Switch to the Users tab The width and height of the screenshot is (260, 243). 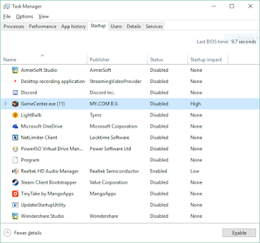pyautogui.click(x=116, y=27)
